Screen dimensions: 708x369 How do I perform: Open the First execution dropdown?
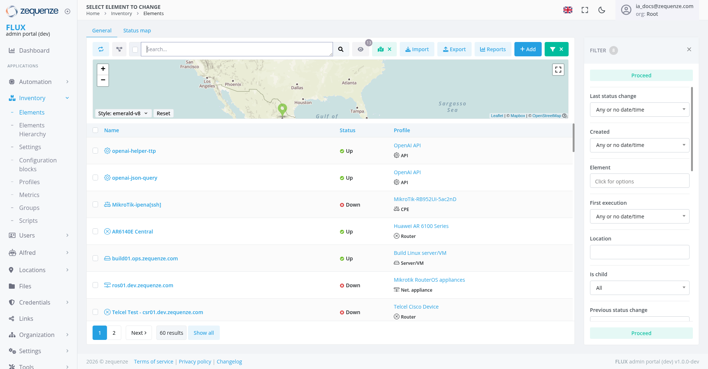click(x=640, y=217)
